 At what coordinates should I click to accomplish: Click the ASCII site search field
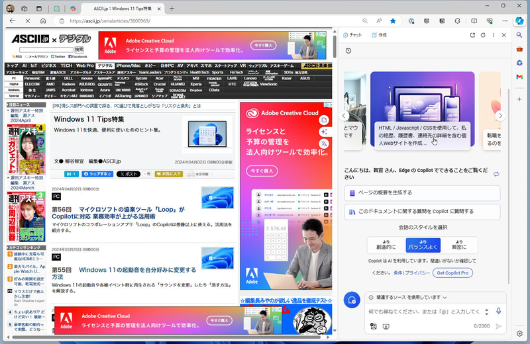tap(46, 50)
